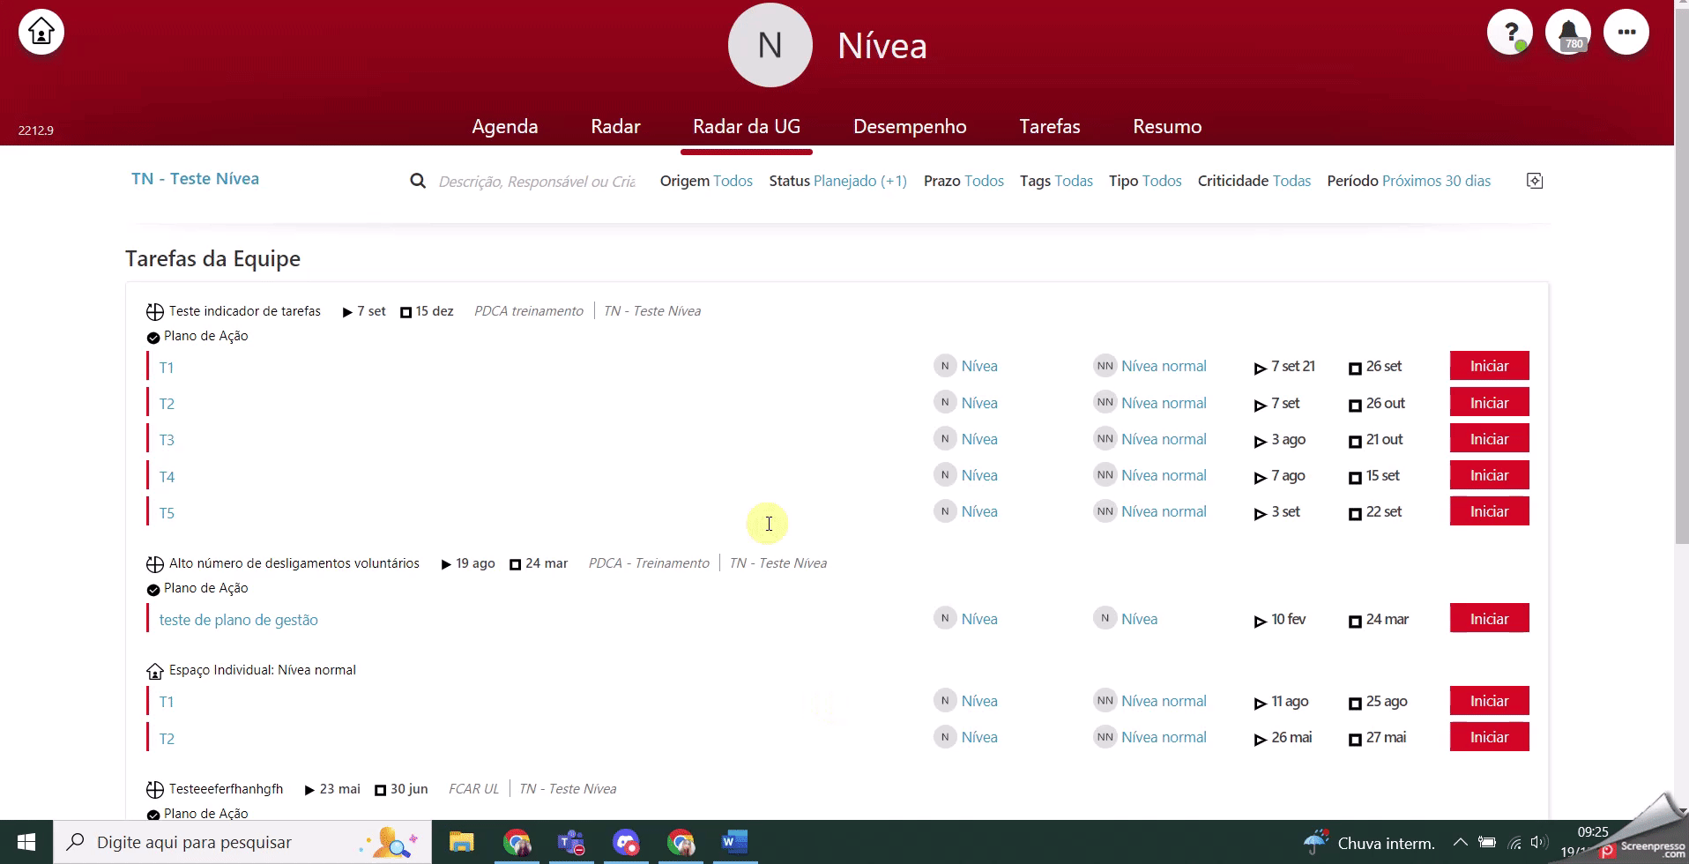Select the Radar da UG tab

click(x=747, y=127)
